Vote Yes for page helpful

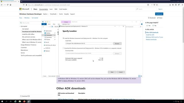[x=148, y=25]
